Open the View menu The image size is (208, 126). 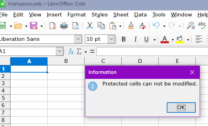click(35, 15)
